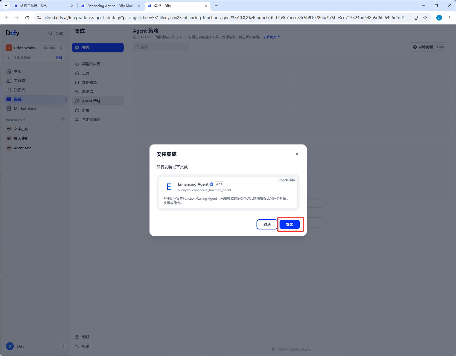Click the 了解更多 link

(x=271, y=37)
